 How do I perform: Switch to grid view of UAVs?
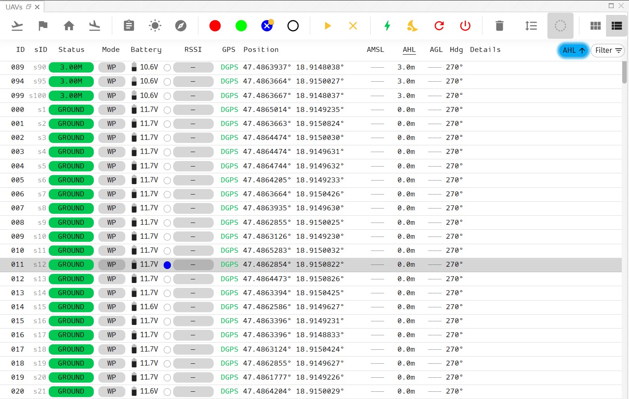595,26
